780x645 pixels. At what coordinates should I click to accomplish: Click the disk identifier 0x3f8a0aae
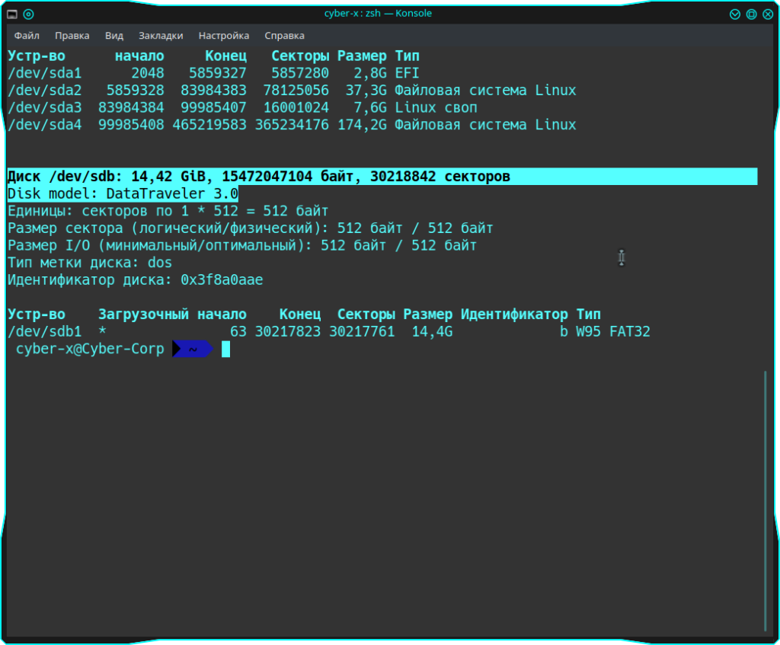tap(222, 280)
